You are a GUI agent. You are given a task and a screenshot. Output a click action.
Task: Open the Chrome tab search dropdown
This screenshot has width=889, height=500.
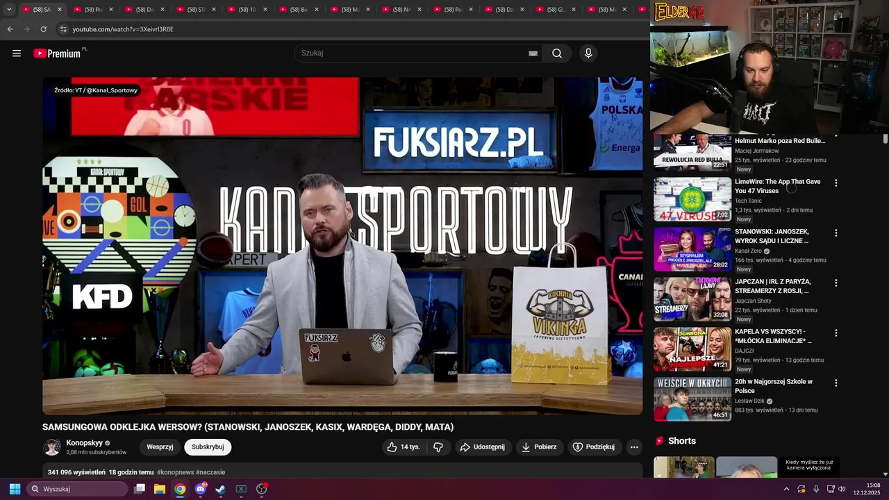tap(9, 10)
